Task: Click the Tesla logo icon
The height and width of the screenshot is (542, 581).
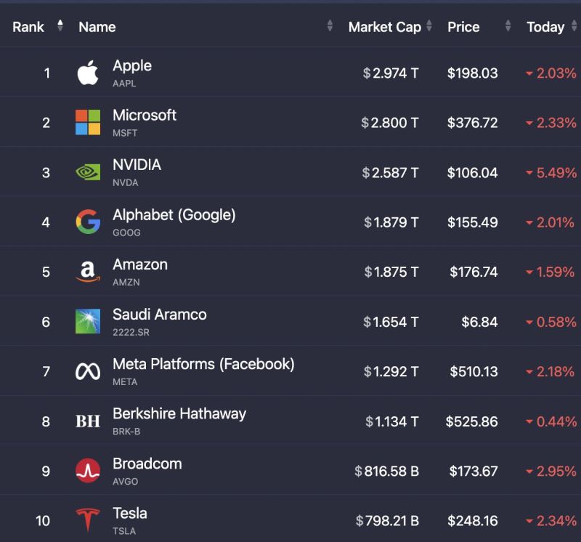Action: click(88, 520)
